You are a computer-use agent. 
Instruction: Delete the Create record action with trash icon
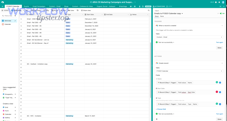[x=157, y=119]
